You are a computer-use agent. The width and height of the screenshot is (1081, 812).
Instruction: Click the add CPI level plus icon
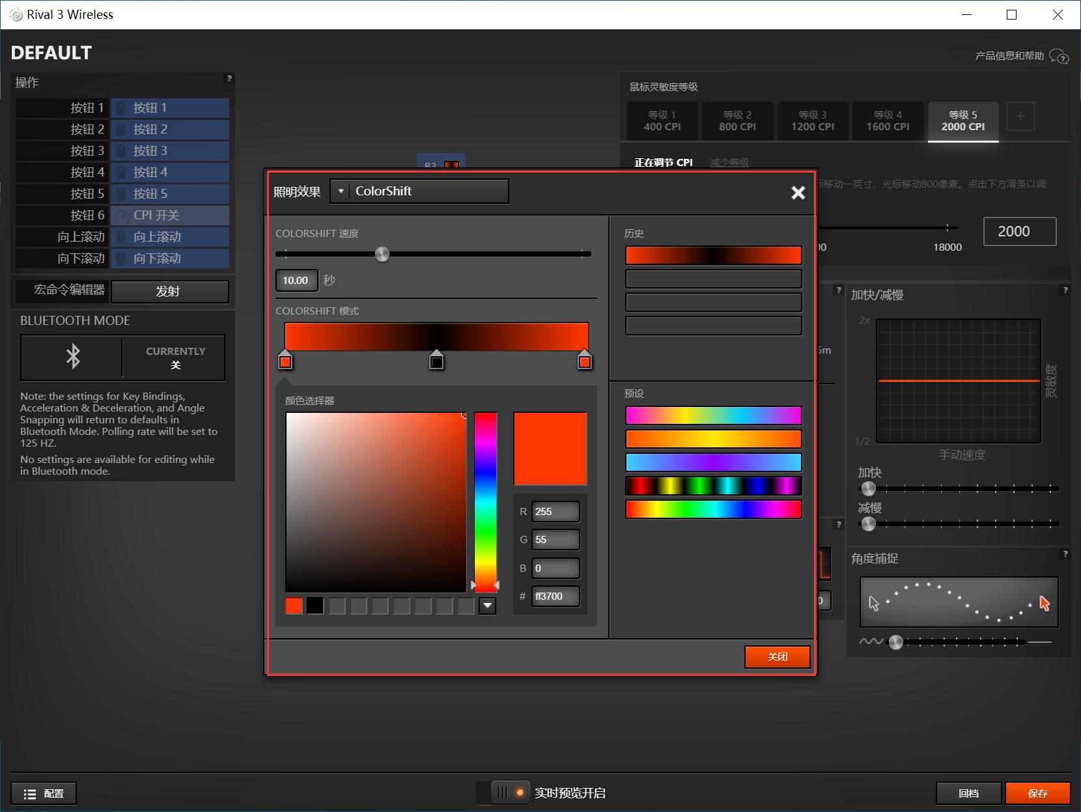[x=1020, y=117]
